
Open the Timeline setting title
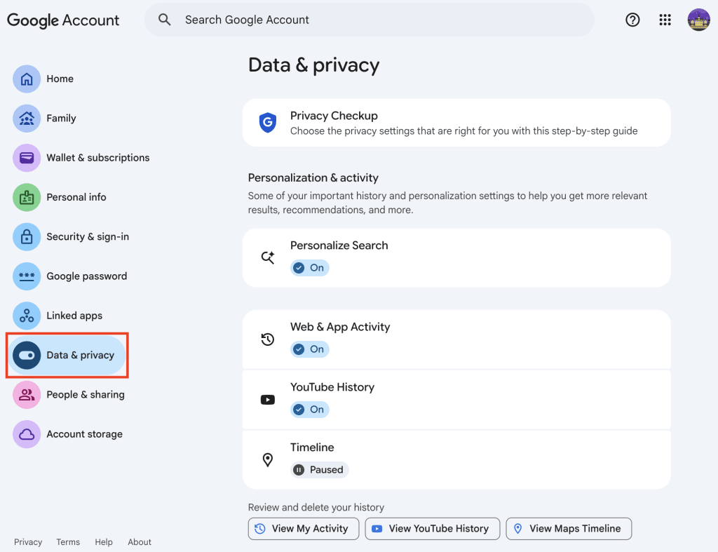click(x=312, y=447)
